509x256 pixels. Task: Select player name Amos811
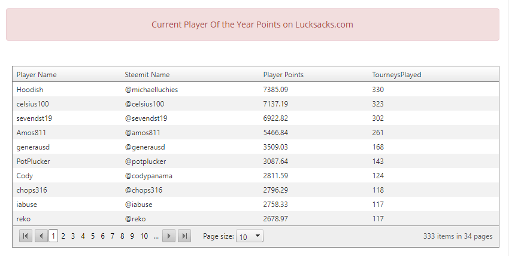click(x=31, y=133)
